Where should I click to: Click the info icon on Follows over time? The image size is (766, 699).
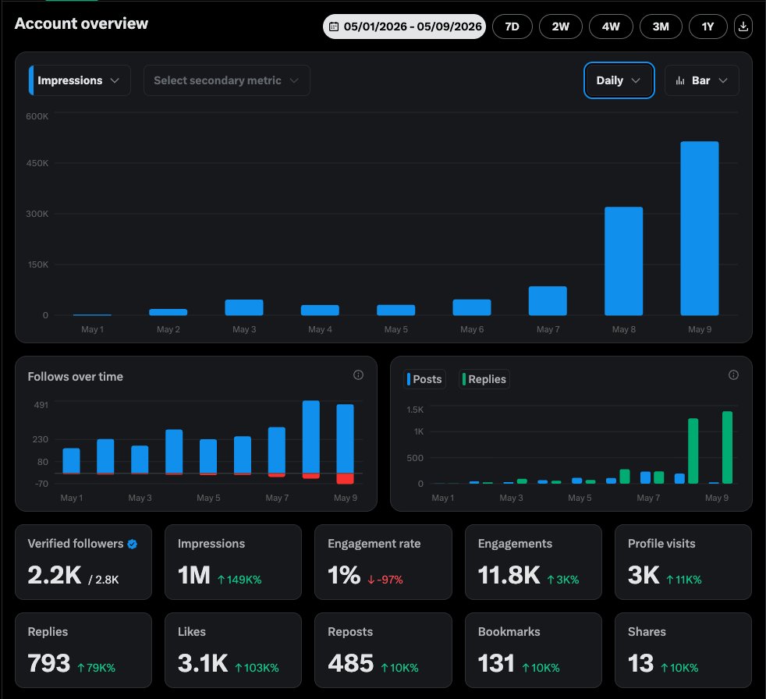pos(358,374)
